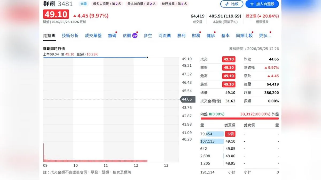
Task: Click the 成交 49.10 red value
Action: [229, 59]
